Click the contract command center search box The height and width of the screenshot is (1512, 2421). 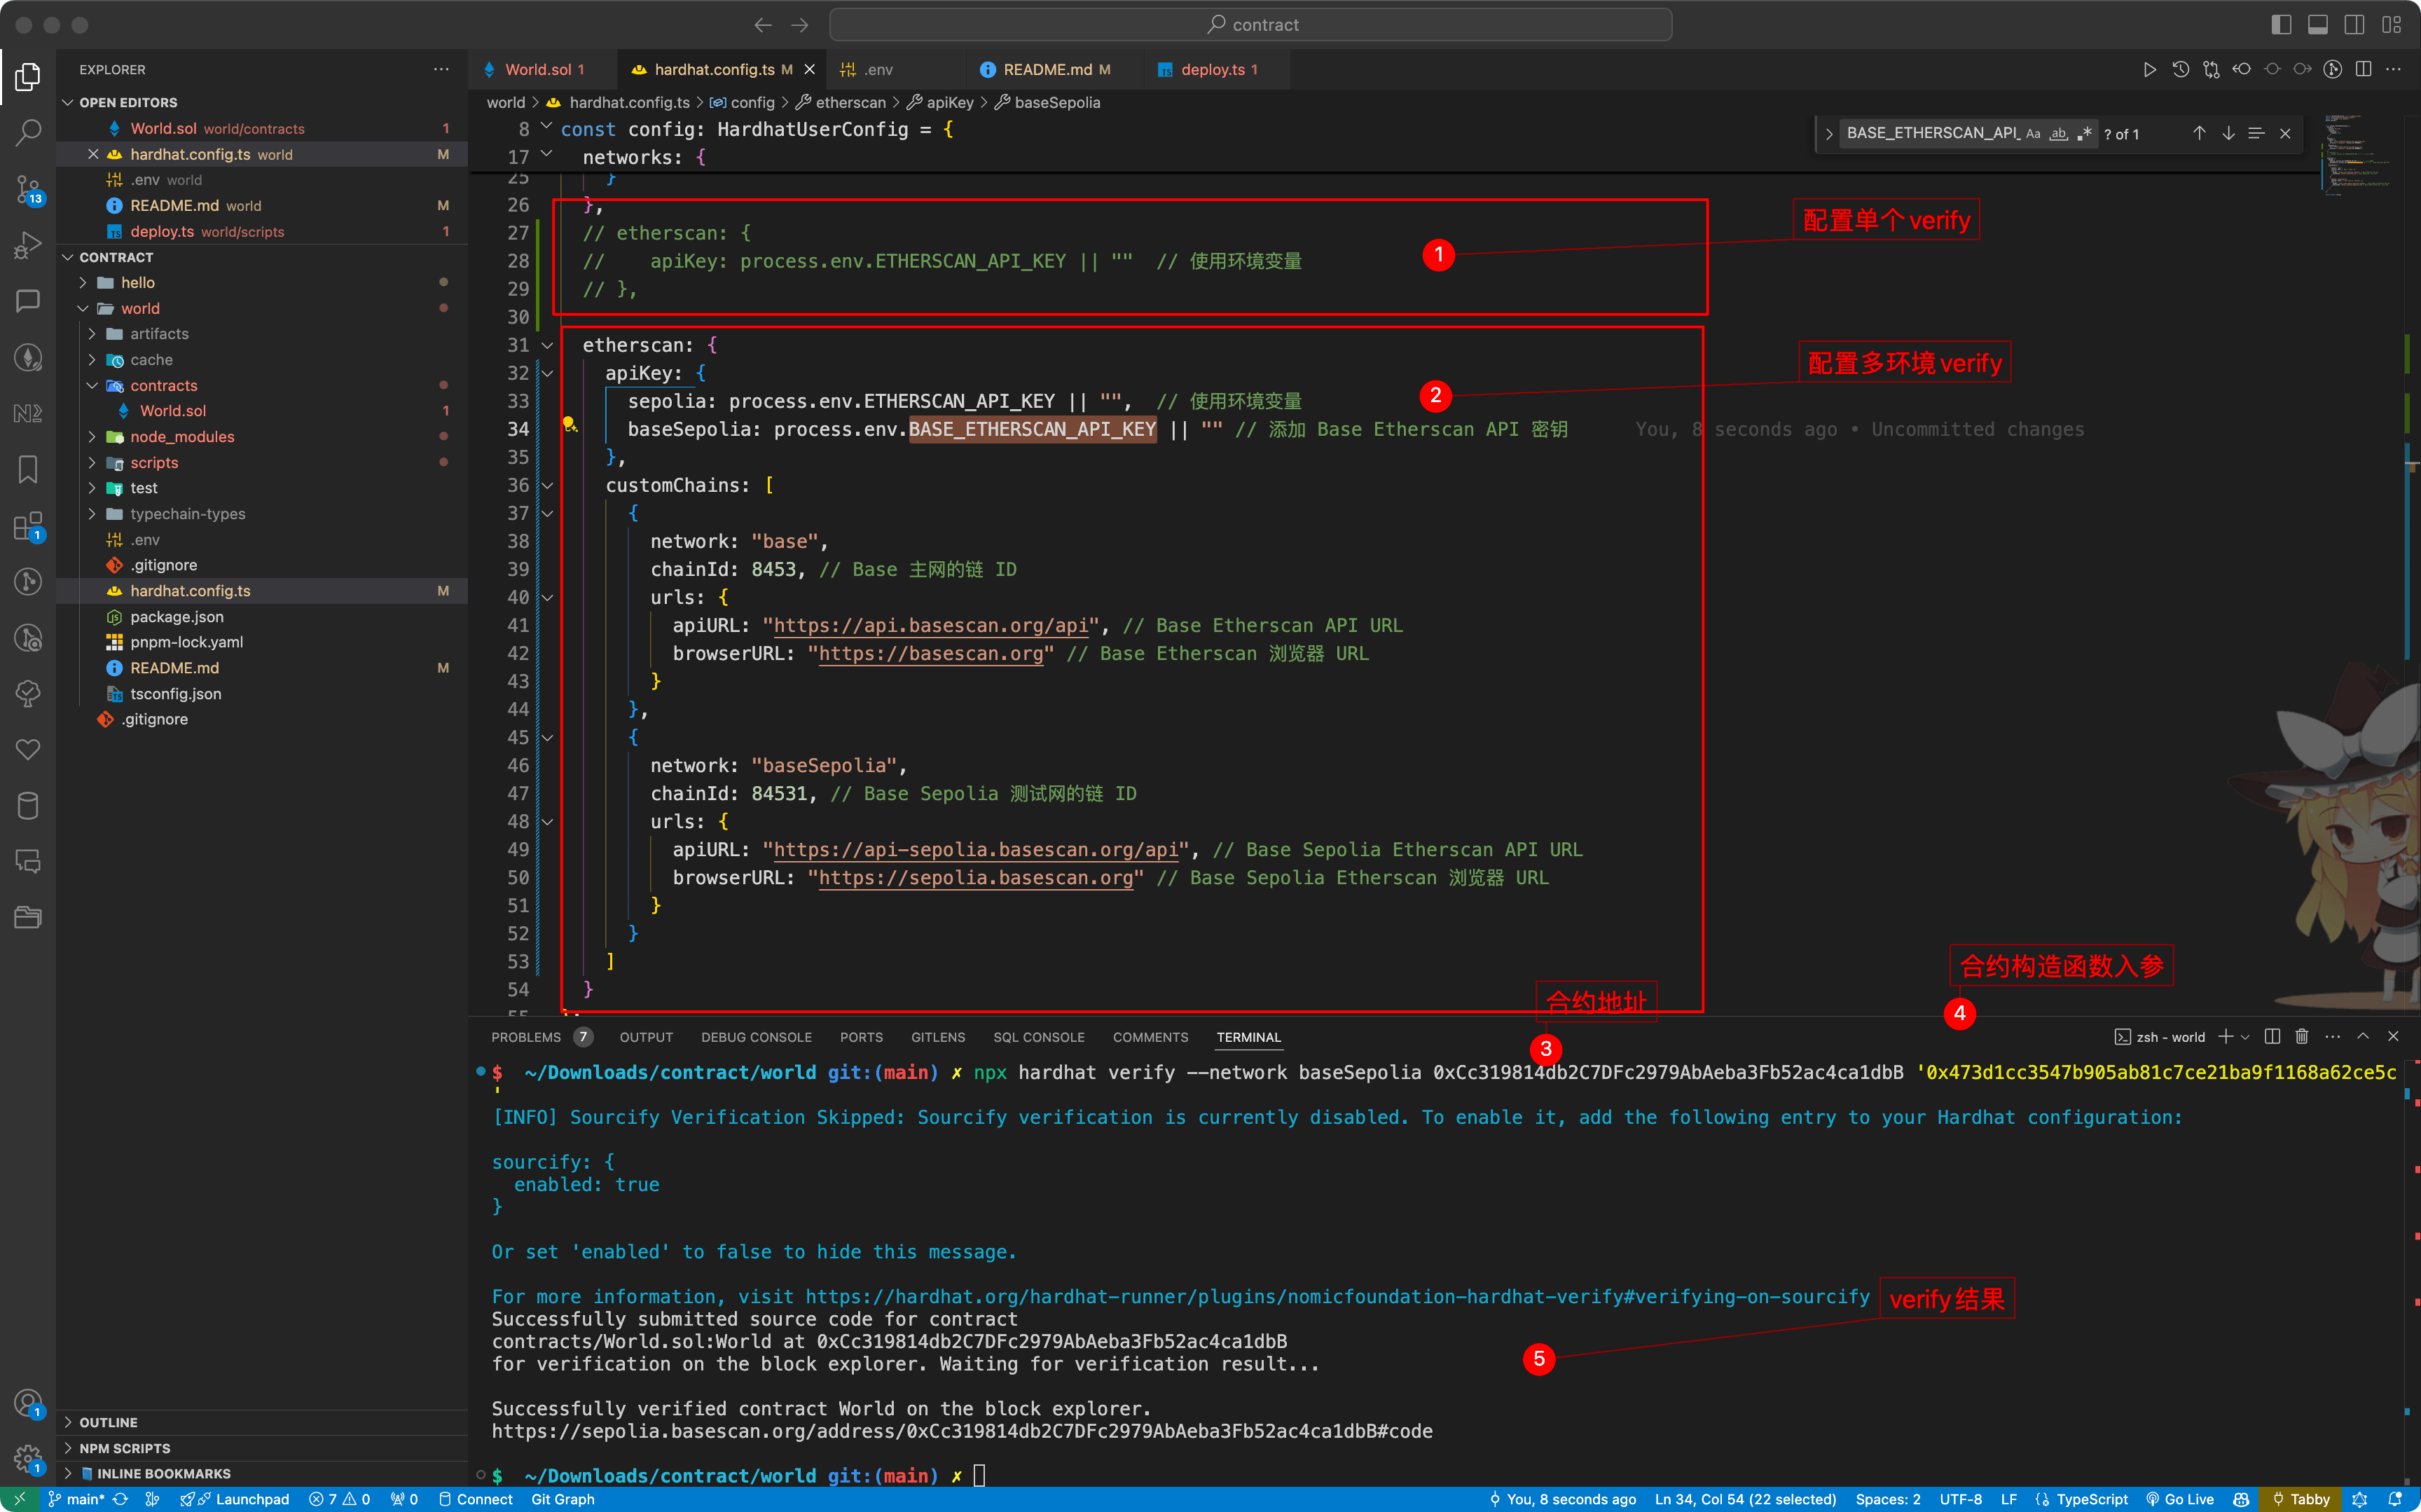(1250, 25)
